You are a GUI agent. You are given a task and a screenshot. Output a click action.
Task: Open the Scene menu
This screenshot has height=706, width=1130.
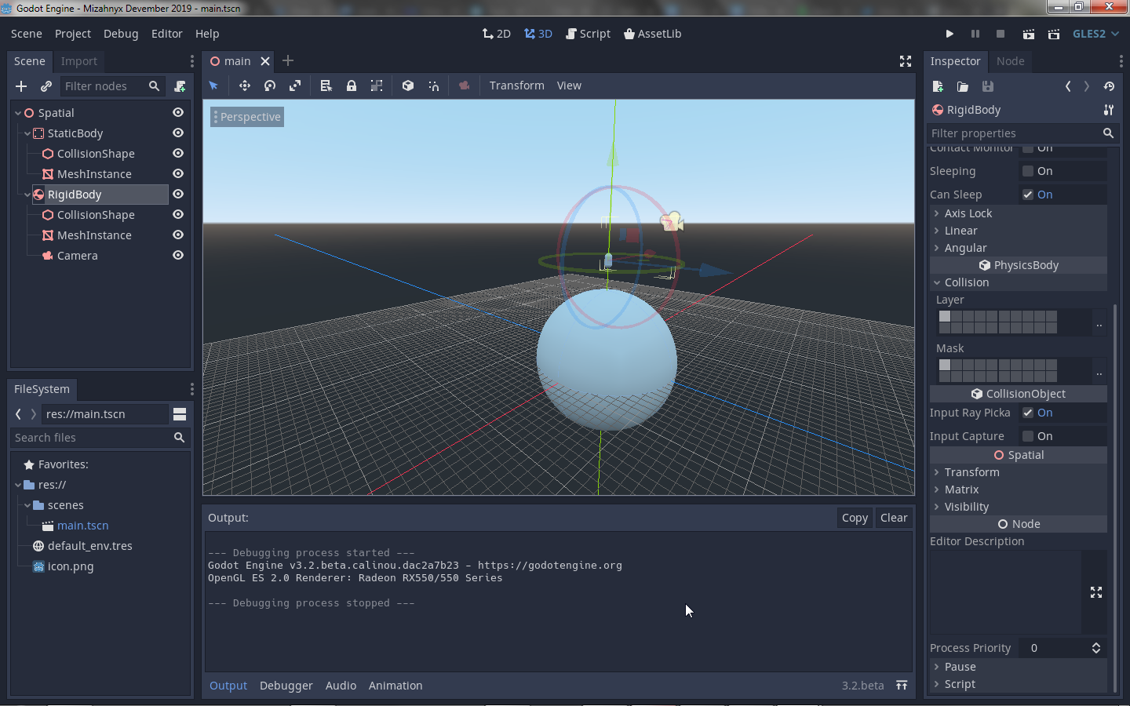coord(27,34)
